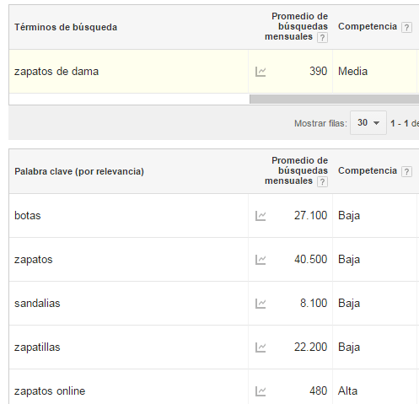Sort by Palabra clave (por relevancia) header
The width and height of the screenshot is (419, 404).
(x=79, y=171)
